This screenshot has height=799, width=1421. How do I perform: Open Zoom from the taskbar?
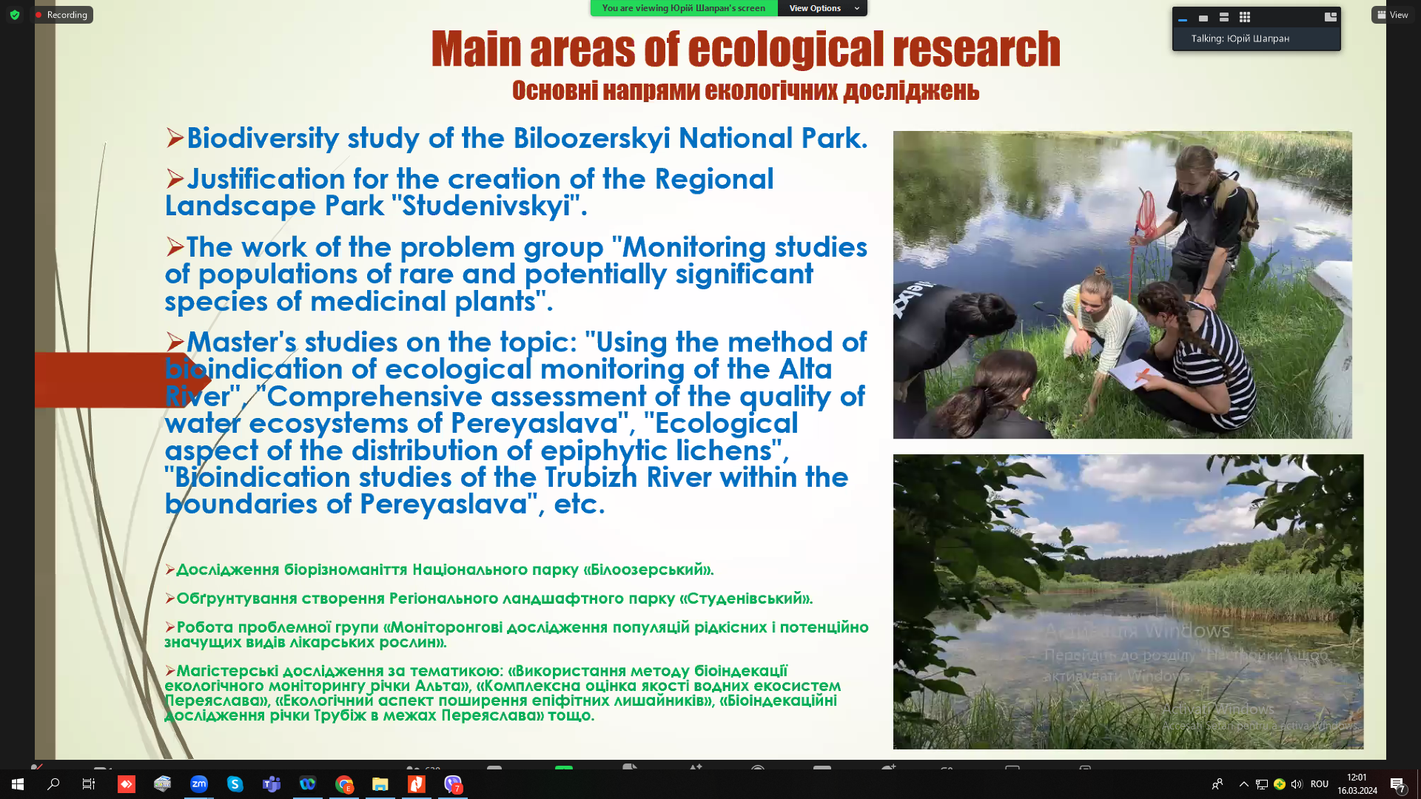[199, 784]
